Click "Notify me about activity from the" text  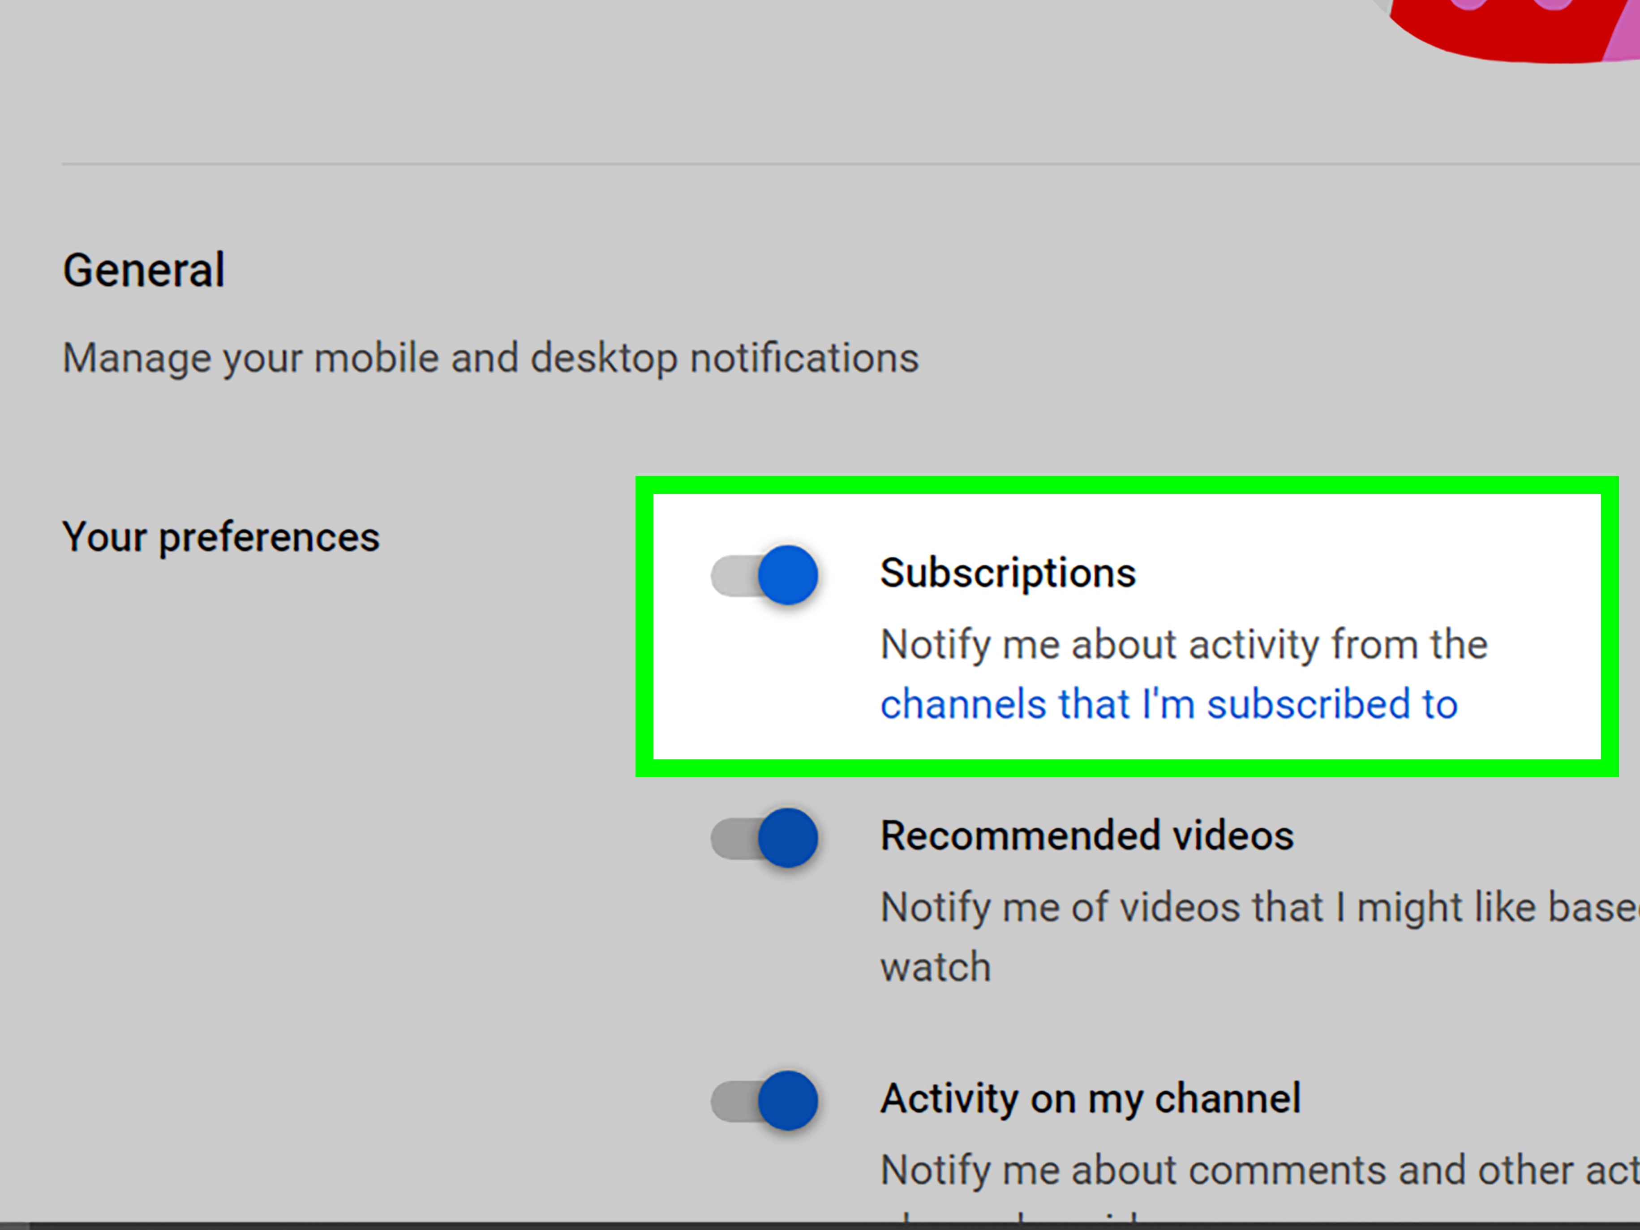(1184, 644)
